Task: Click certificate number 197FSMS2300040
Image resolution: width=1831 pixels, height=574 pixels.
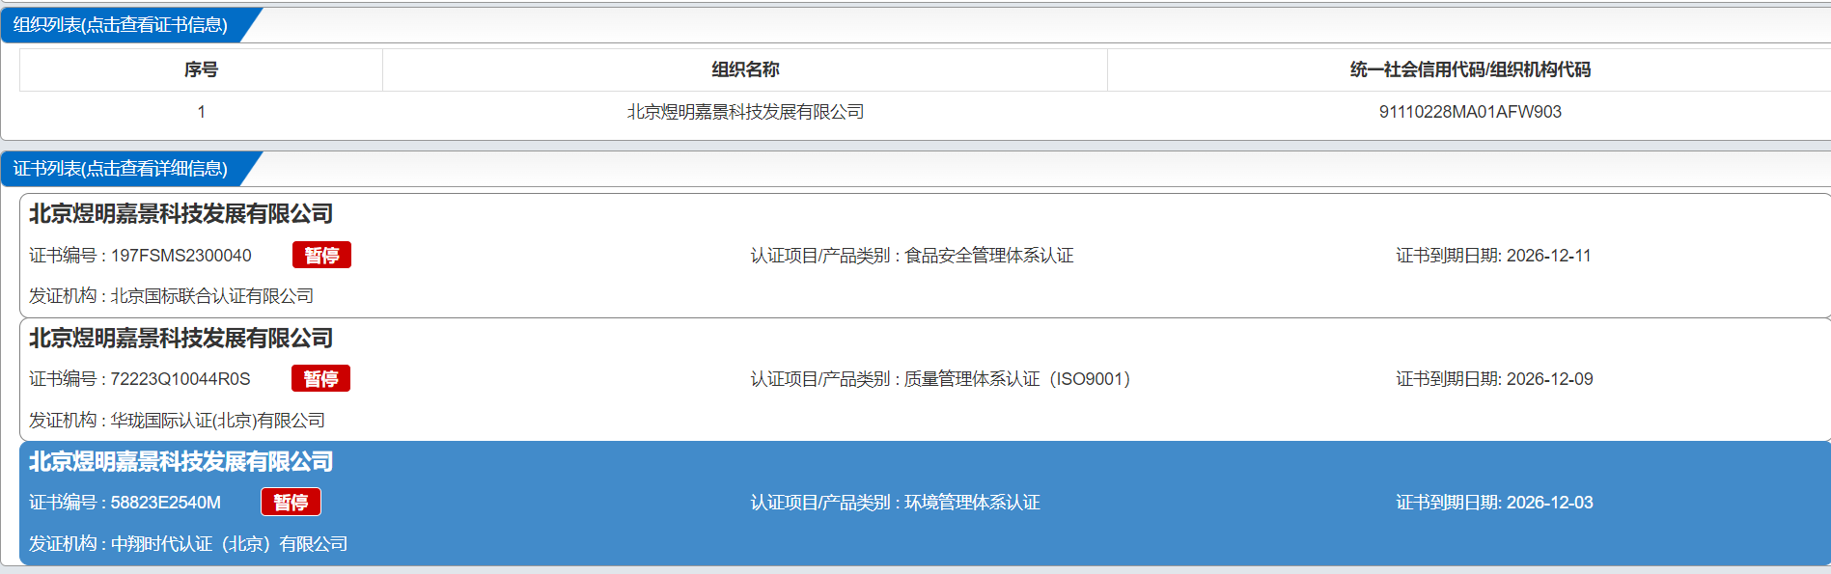Action: tap(181, 256)
